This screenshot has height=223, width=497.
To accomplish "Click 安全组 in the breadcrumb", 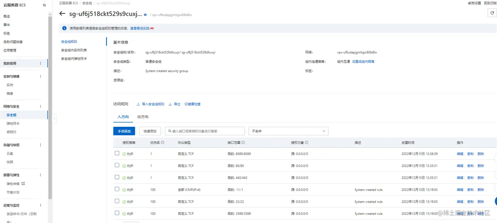I will pyautogui.click(x=87, y=3).
